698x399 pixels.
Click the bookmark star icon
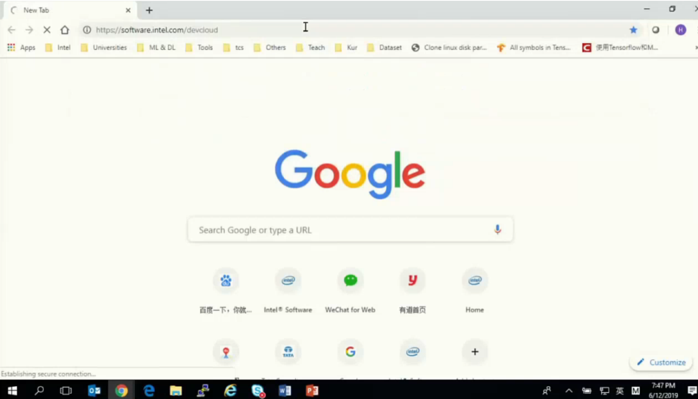tap(633, 30)
